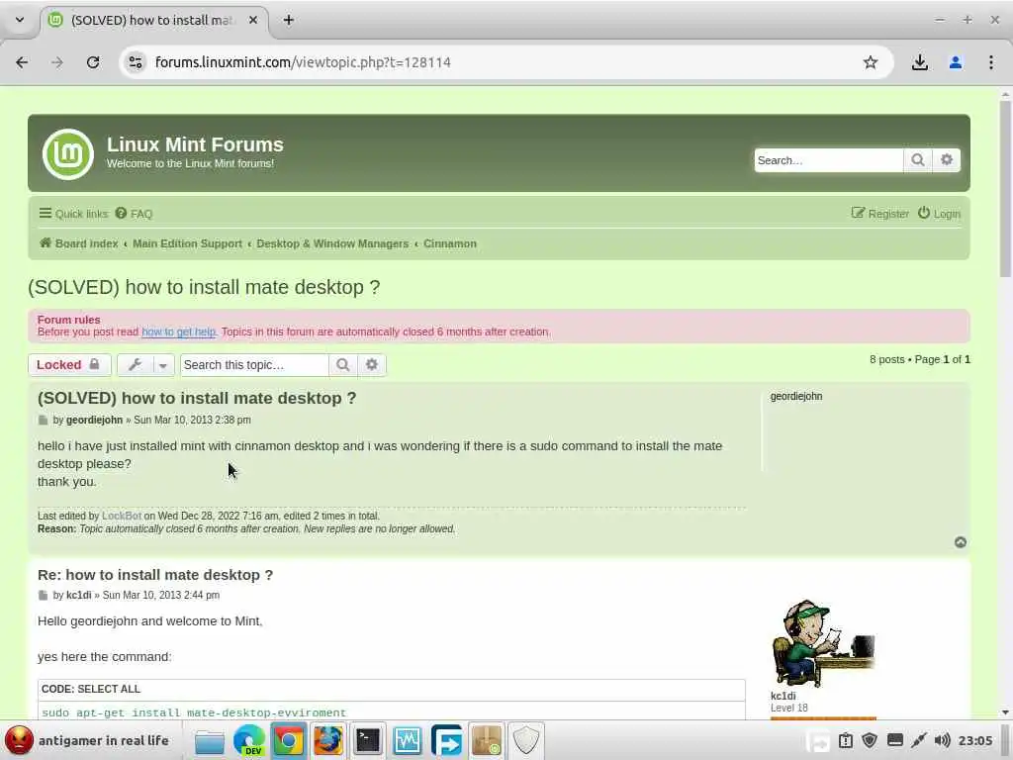Expand the Quick links menu
This screenshot has height=760, width=1013.
tap(73, 214)
